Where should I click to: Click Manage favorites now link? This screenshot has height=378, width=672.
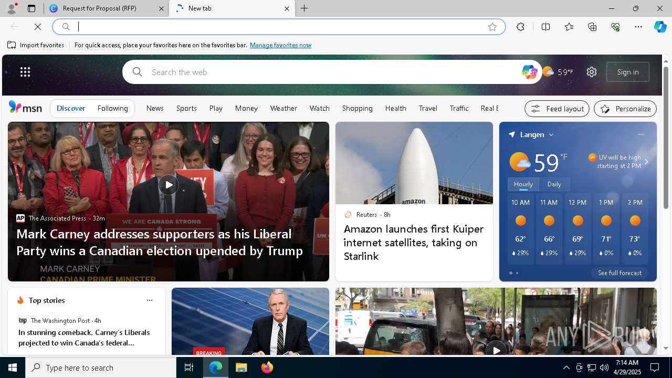(280, 45)
